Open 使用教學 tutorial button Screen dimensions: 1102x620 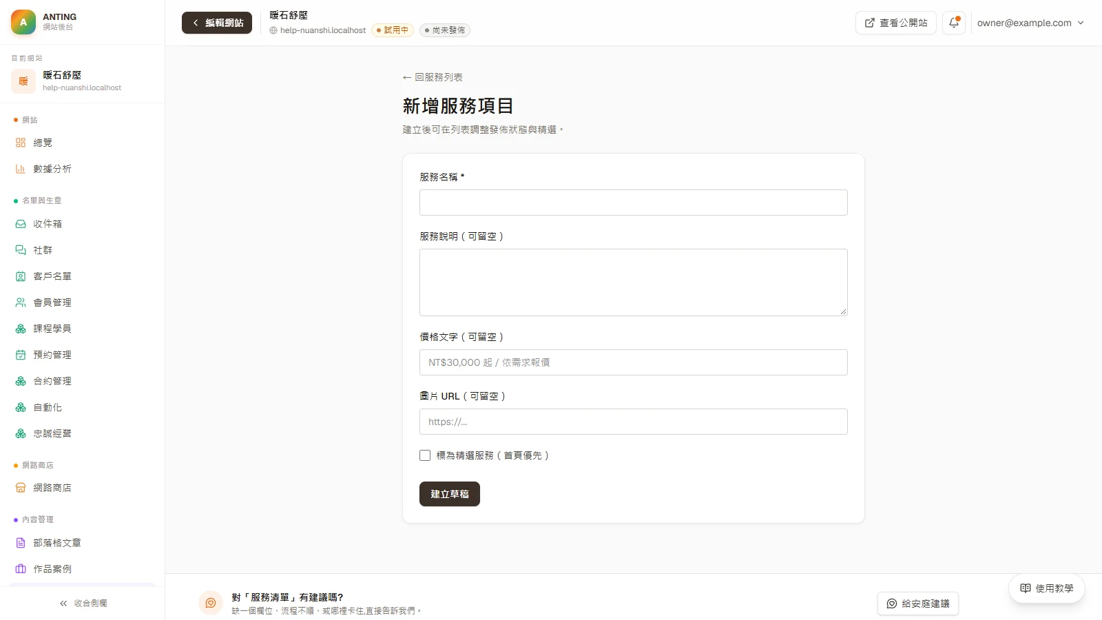(x=1047, y=588)
